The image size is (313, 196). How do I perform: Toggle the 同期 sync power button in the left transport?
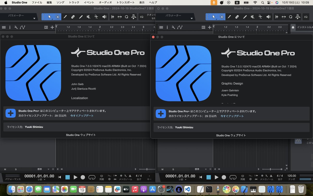[x=101, y=176]
